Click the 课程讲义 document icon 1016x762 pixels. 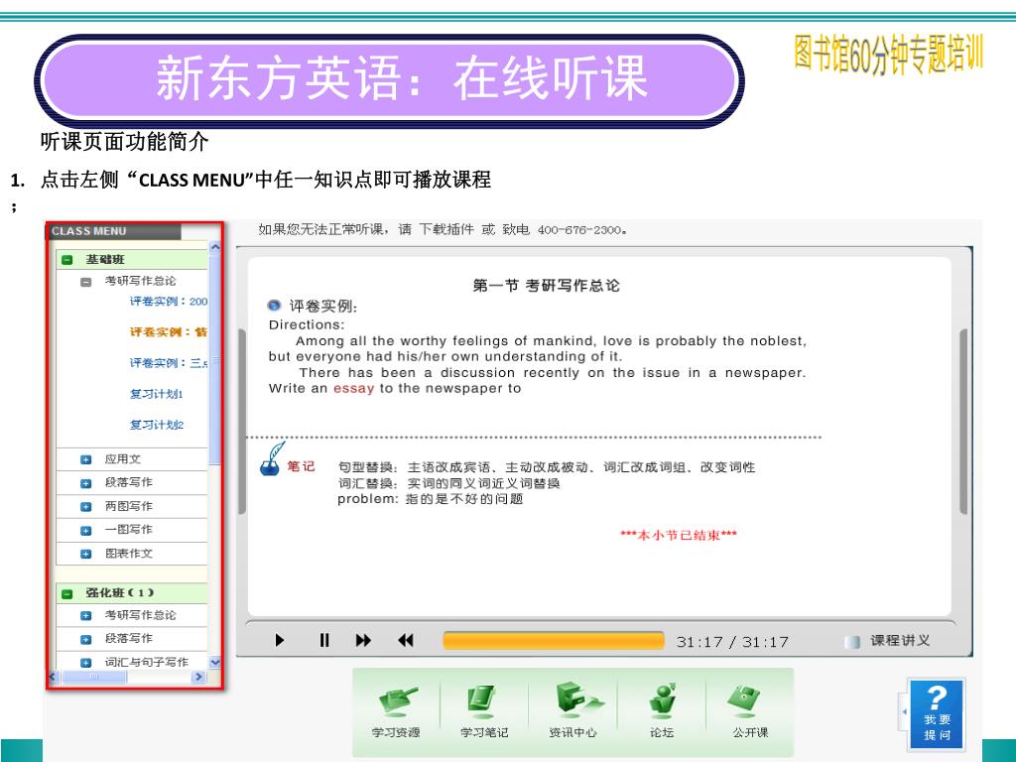[x=852, y=642]
